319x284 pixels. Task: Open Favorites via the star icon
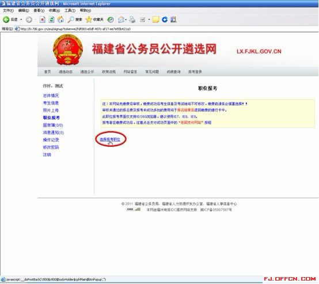89,20
